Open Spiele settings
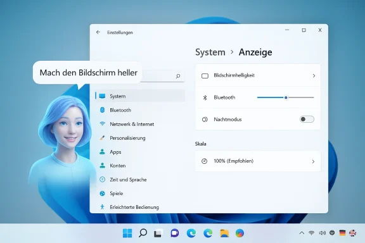This screenshot has width=365, height=243. click(140, 193)
